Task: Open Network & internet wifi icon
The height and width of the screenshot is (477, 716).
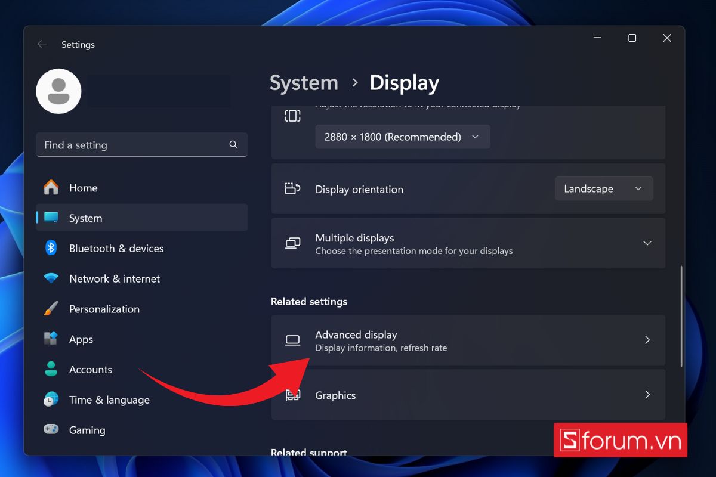Action: click(51, 278)
